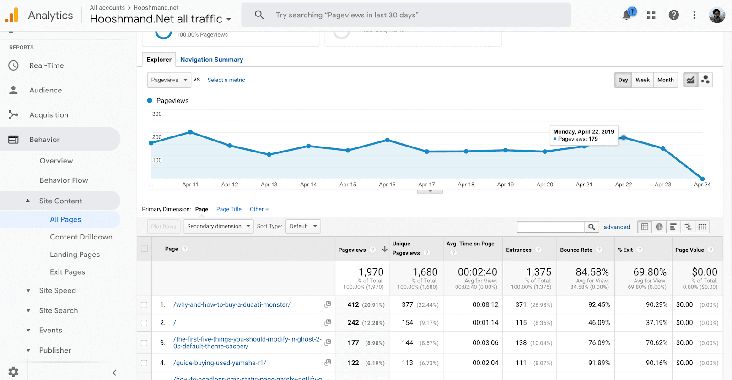
Task: Open /why-and-how-to-buy-a-ducati-monster/ page link
Action: pyautogui.click(x=231, y=304)
